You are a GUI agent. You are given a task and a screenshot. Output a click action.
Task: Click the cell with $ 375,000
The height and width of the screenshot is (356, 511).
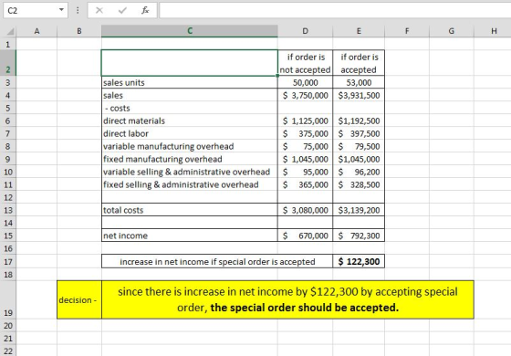305,133
